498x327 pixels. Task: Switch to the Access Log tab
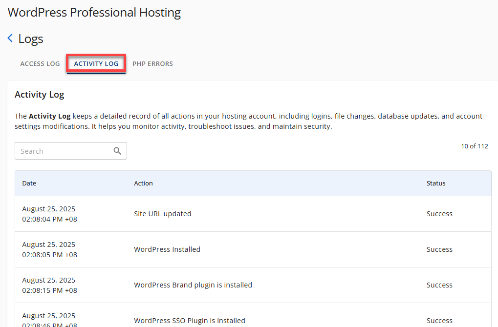pyautogui.click(x=40, y=63)
